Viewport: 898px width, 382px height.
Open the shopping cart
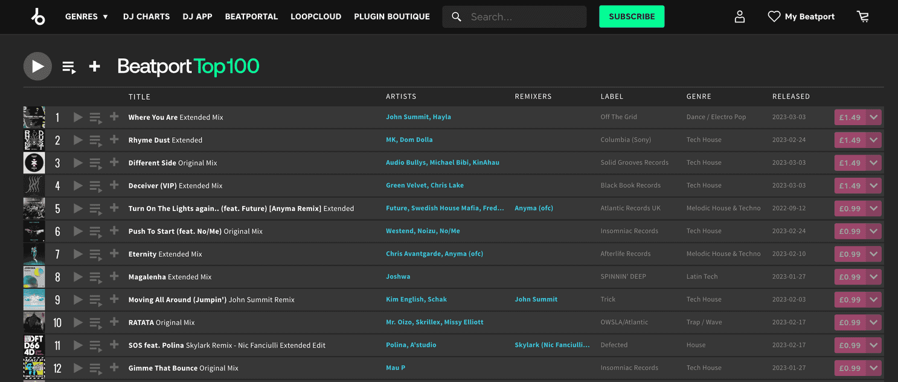pos(862,16)
